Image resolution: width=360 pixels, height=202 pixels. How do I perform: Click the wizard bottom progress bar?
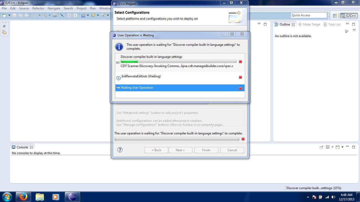pos(177,139)
